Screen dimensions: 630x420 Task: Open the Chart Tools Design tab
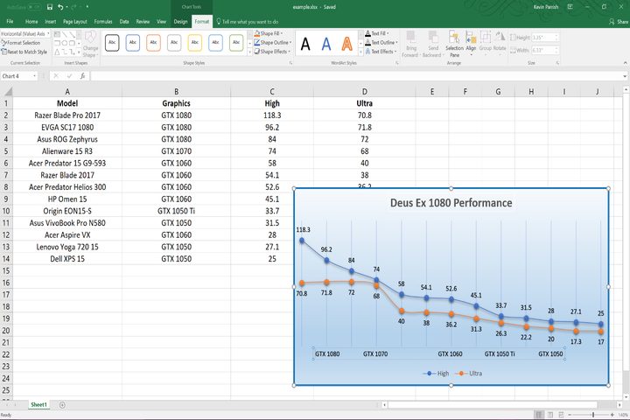coord(180,21)
